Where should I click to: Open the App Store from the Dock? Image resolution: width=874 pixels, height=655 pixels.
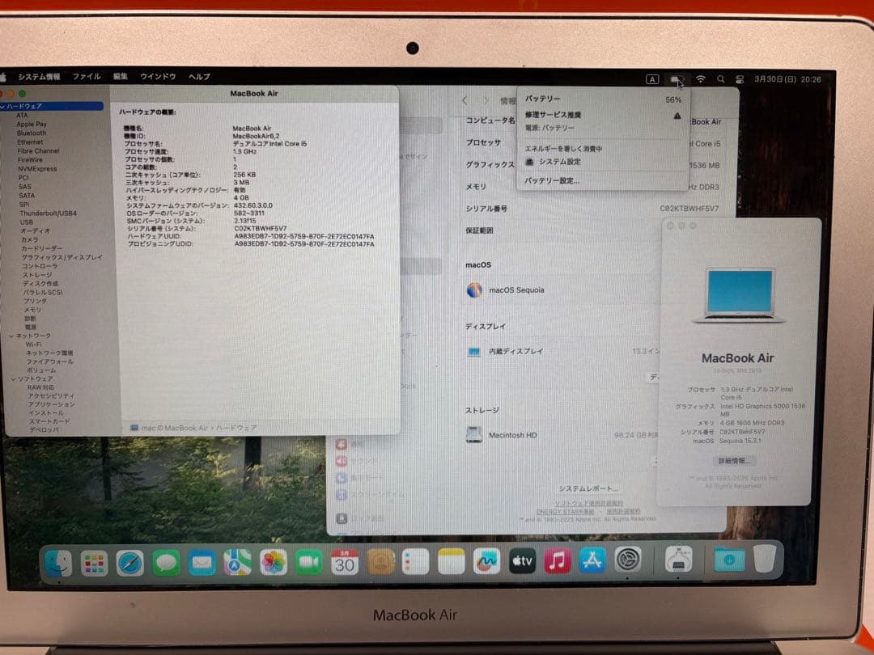(593, 562)
